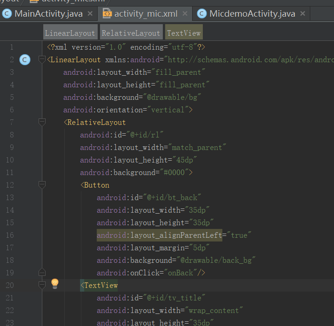Click the highlighted layout_alignParentLeft attribute
The width and height of the screenshot is (334, 326).
pyautogui.click(x=160, y=235)
